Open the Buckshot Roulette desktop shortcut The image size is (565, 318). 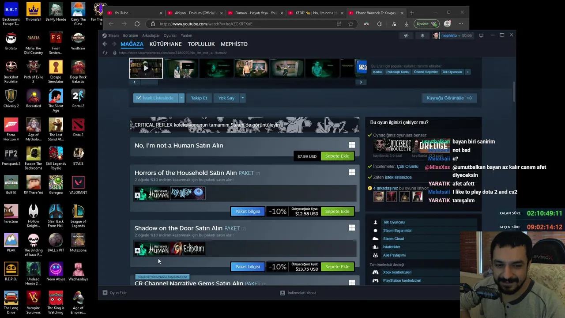pos(11,71)
